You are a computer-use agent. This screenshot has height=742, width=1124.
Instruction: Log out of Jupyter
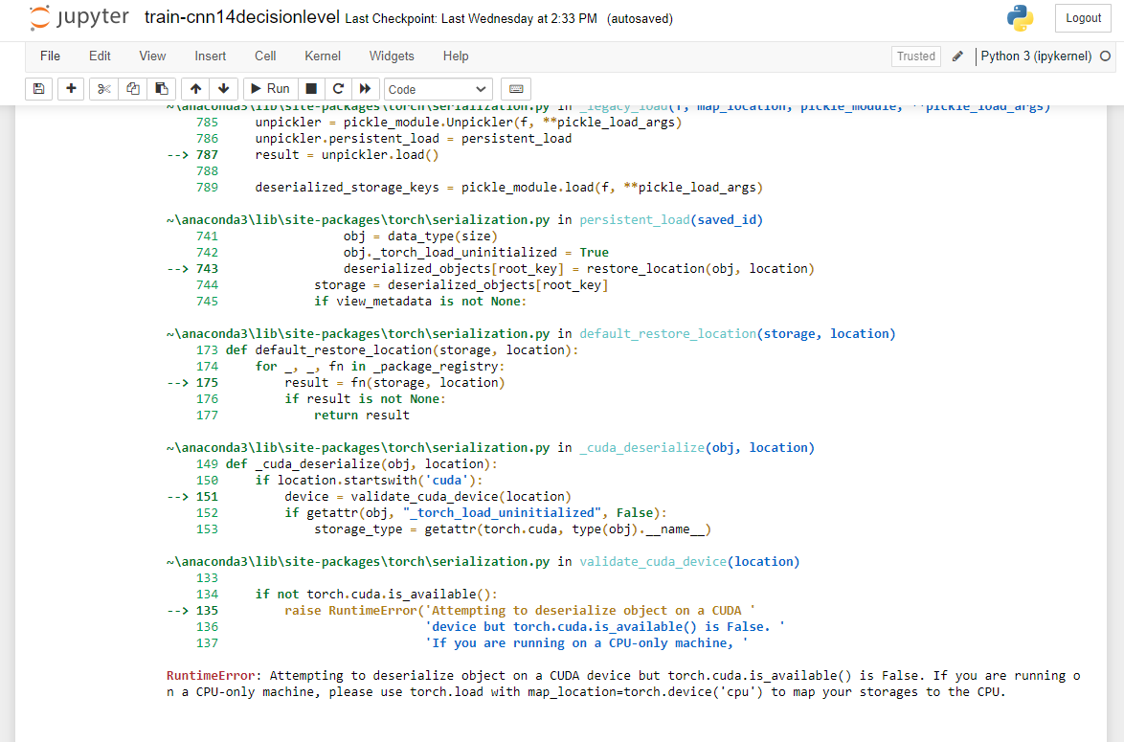pyautogui.click(x=1083, y=18)
